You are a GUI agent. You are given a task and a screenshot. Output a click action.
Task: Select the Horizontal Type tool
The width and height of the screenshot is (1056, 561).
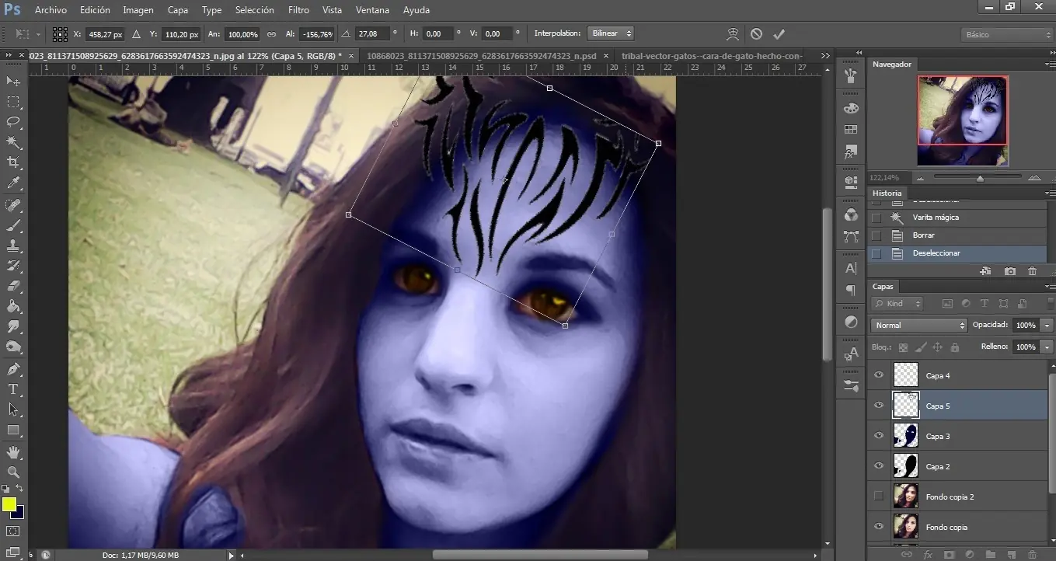[x=13, y=389]
